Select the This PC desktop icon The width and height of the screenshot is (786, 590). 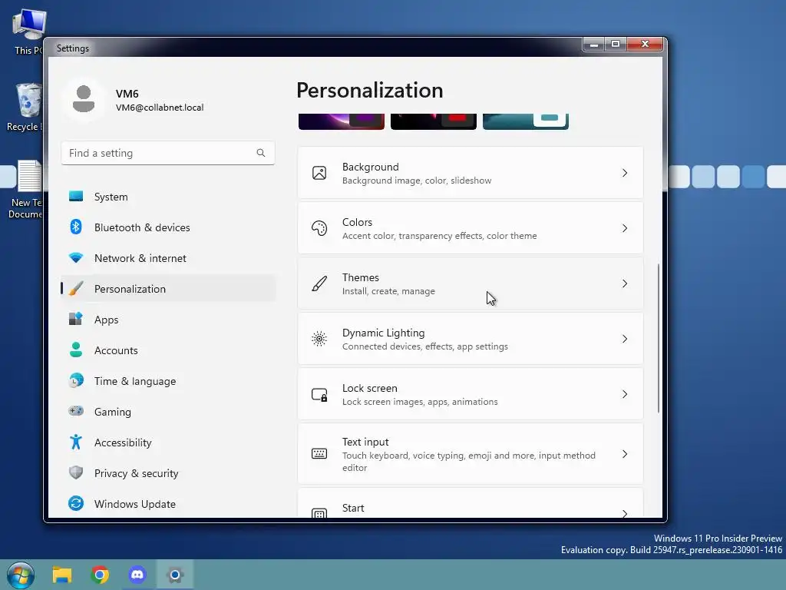(28, 31)
